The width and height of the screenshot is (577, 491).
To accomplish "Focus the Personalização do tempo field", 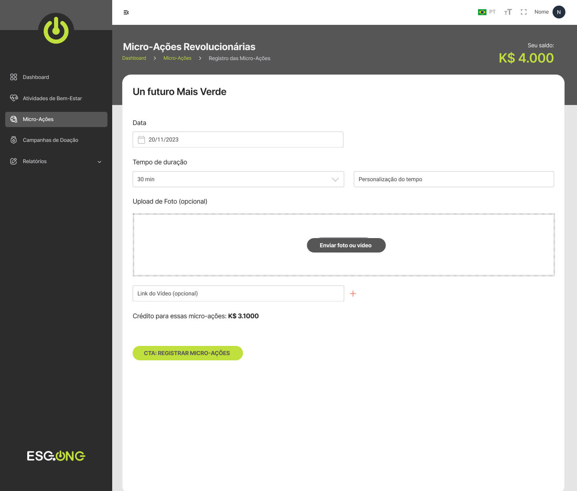I will point(454,179).
